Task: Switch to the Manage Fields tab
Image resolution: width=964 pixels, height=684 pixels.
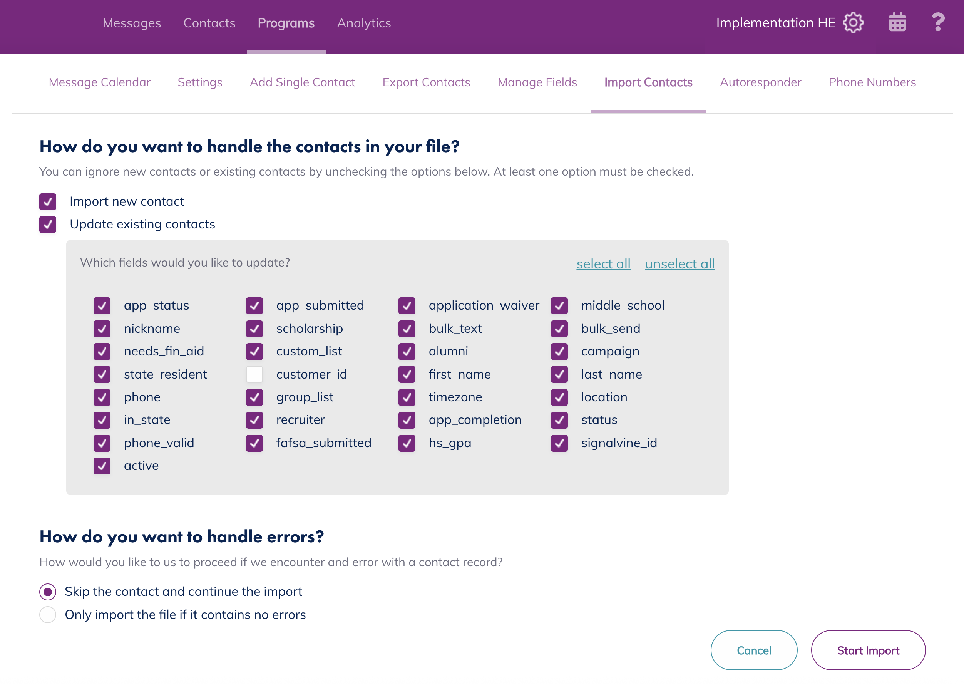Action: point(537,82)
